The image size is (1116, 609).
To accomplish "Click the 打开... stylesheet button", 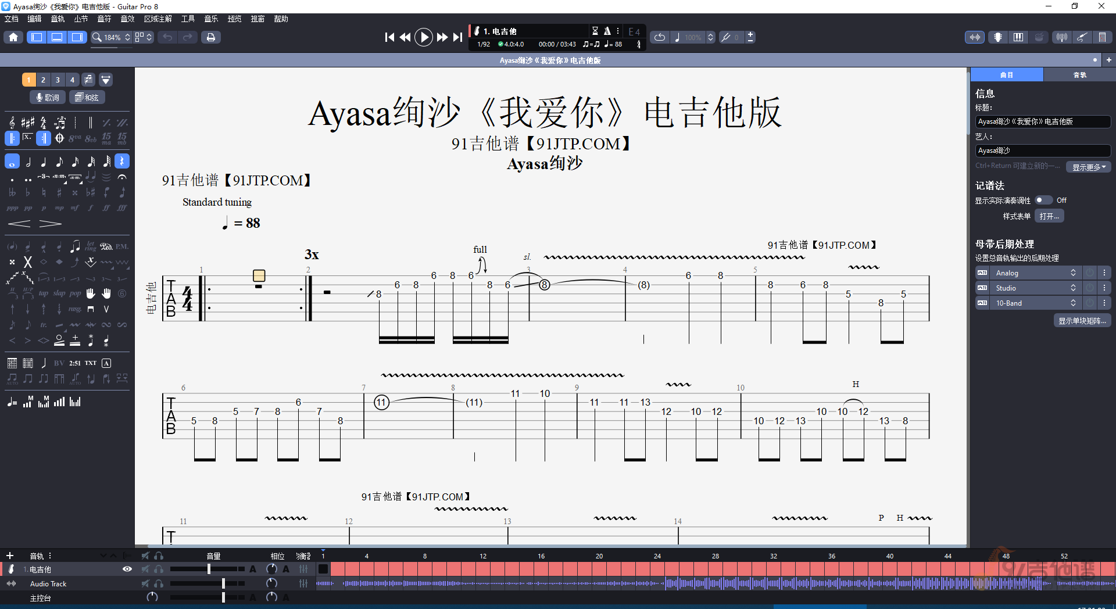I will (x=1049, y=216).
